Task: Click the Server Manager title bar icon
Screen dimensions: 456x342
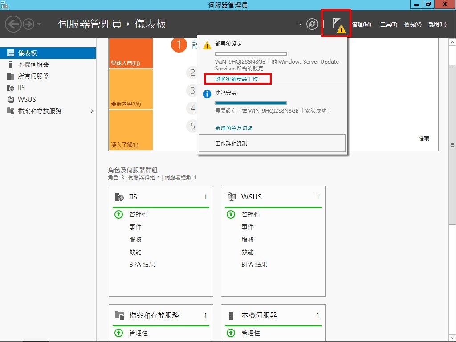Action: point(4,4)
